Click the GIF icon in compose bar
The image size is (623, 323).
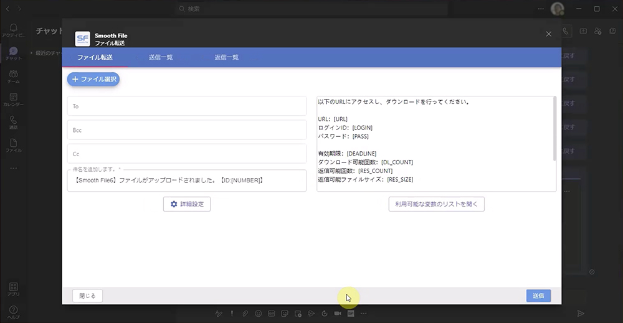pyautogui.click(x=272, y=314)
